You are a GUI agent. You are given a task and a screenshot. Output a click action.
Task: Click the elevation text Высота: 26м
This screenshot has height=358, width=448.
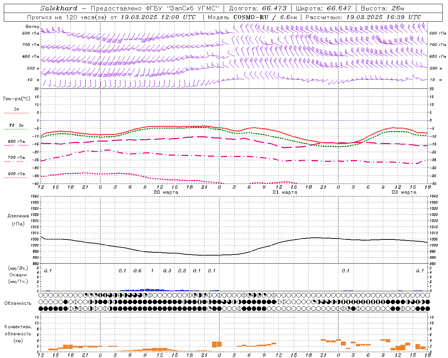(x=382, y=8)
